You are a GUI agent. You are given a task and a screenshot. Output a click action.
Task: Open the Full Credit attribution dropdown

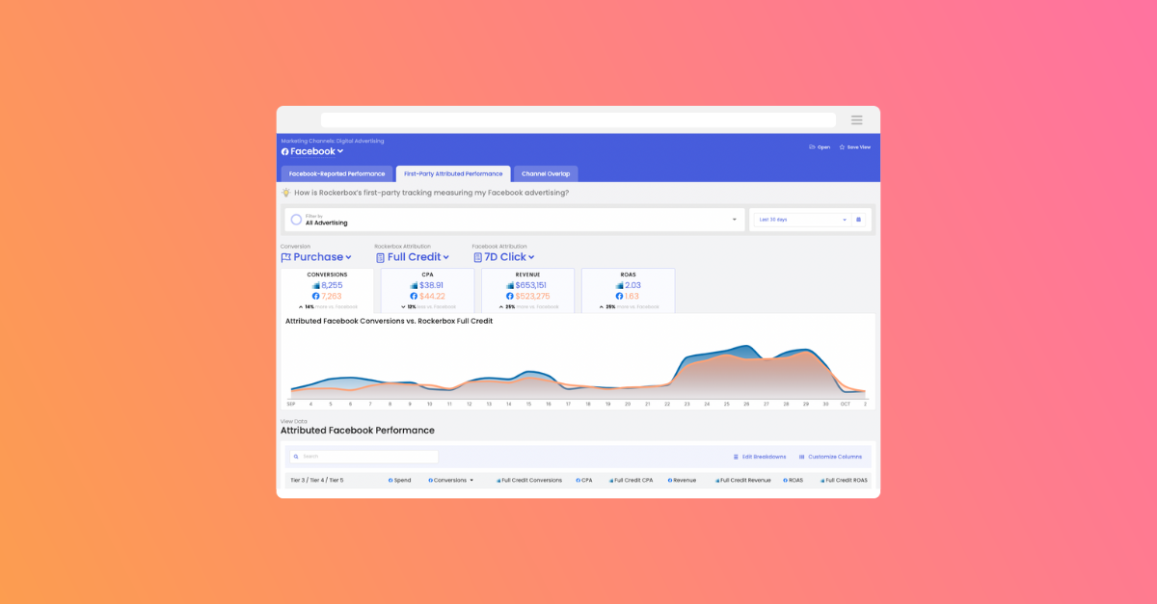pos(413,257)
